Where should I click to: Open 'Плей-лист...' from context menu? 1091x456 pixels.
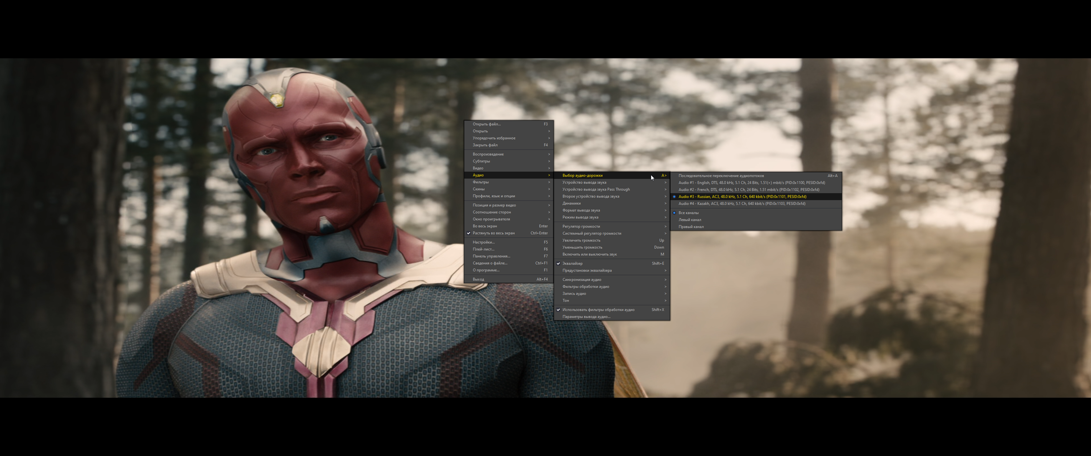(509, 249)
